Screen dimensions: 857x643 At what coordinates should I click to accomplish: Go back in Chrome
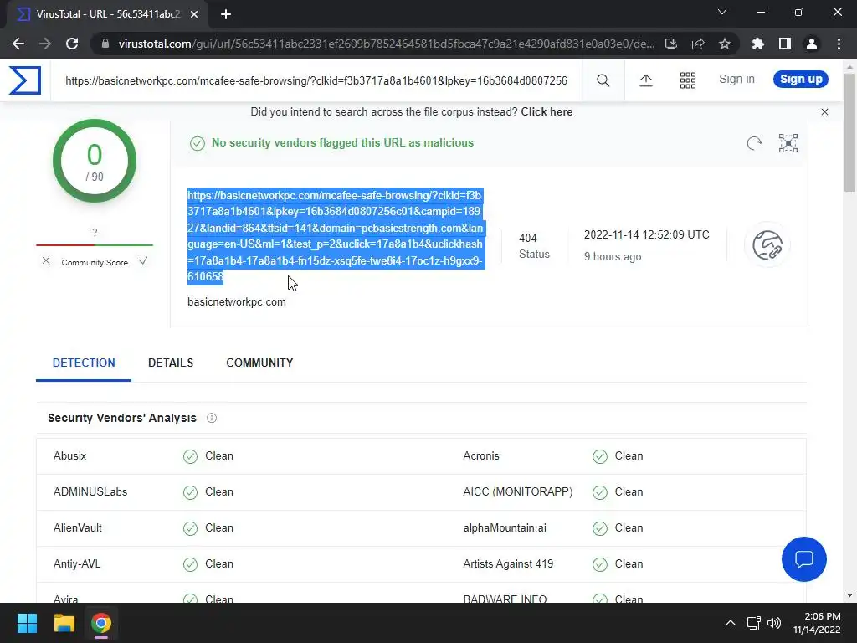18,44
